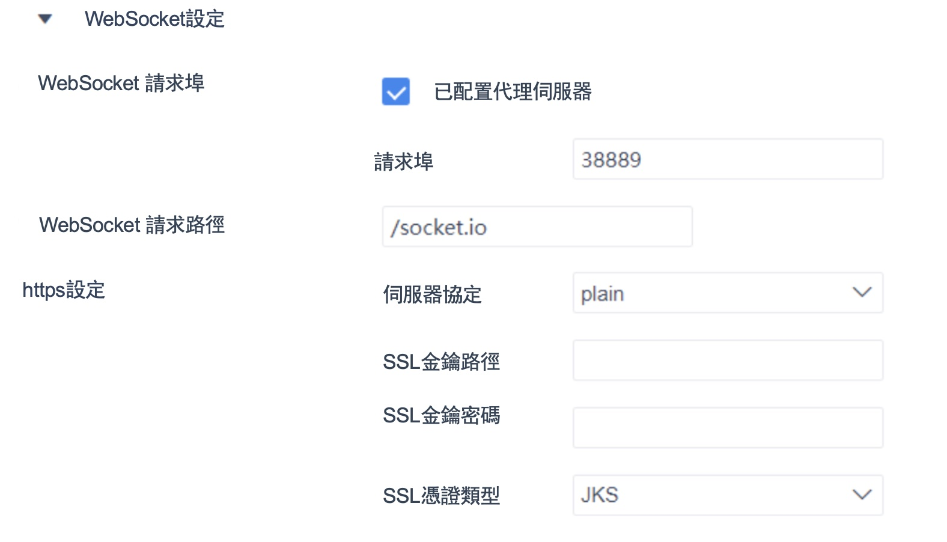Expand the 伺服器協定 chevron arrow
The image size is (947, 542).
(x=862, y=293)
